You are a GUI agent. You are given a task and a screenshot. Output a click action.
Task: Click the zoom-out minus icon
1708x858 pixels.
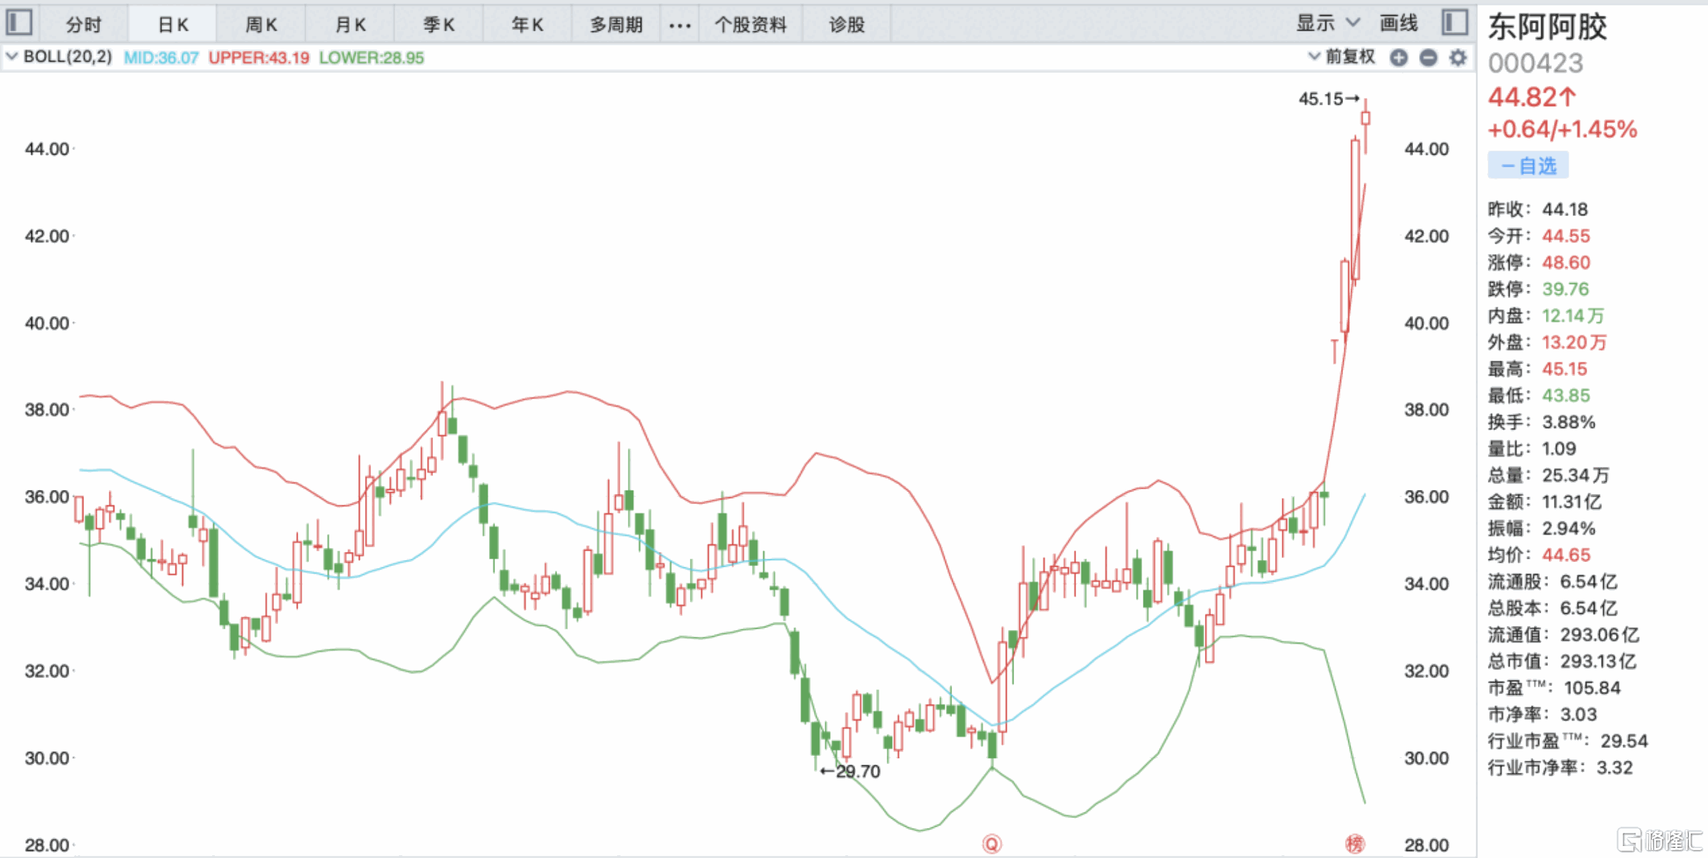click(x=1428, y=58)
